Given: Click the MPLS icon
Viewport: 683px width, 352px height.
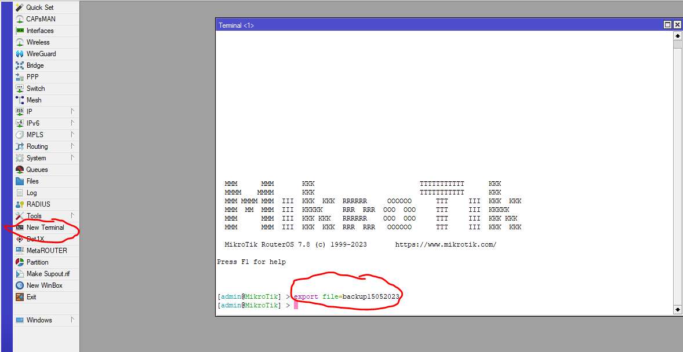Looking at the screenshot, I should [x=20, y=135].
